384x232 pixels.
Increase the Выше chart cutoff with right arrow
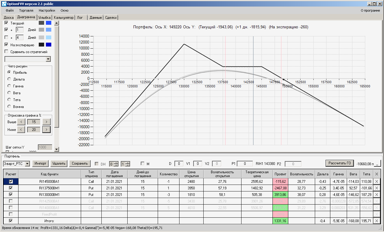tap(46, 122)
